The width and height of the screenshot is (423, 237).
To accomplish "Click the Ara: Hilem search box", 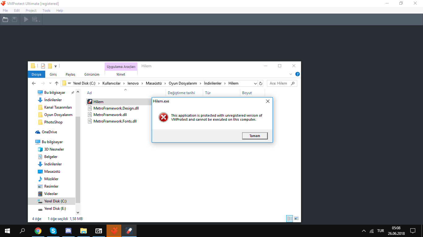I will (282, 83).
